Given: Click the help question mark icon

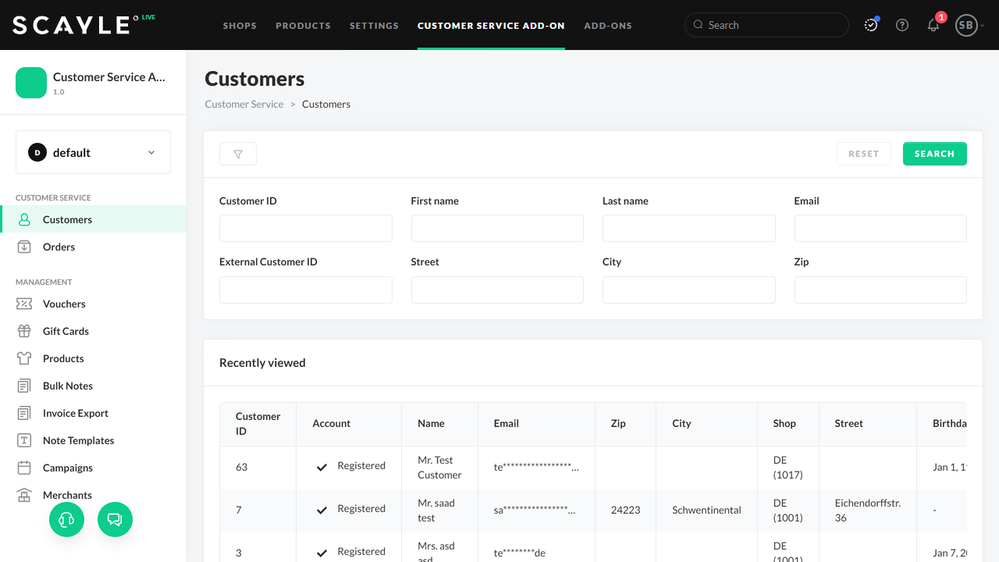Looking at the screenshot, I should [902, 25].
